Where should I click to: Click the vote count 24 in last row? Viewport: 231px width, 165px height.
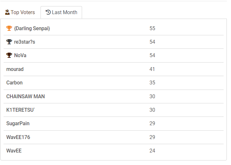152,151
